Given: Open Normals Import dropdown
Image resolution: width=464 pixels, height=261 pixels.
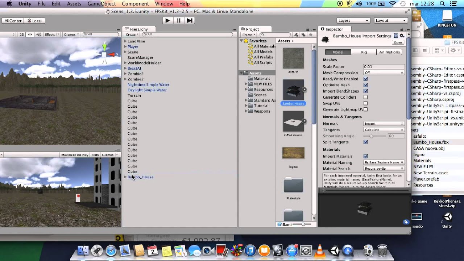Looking at the screenshot, I should click(x=384, y=124).
